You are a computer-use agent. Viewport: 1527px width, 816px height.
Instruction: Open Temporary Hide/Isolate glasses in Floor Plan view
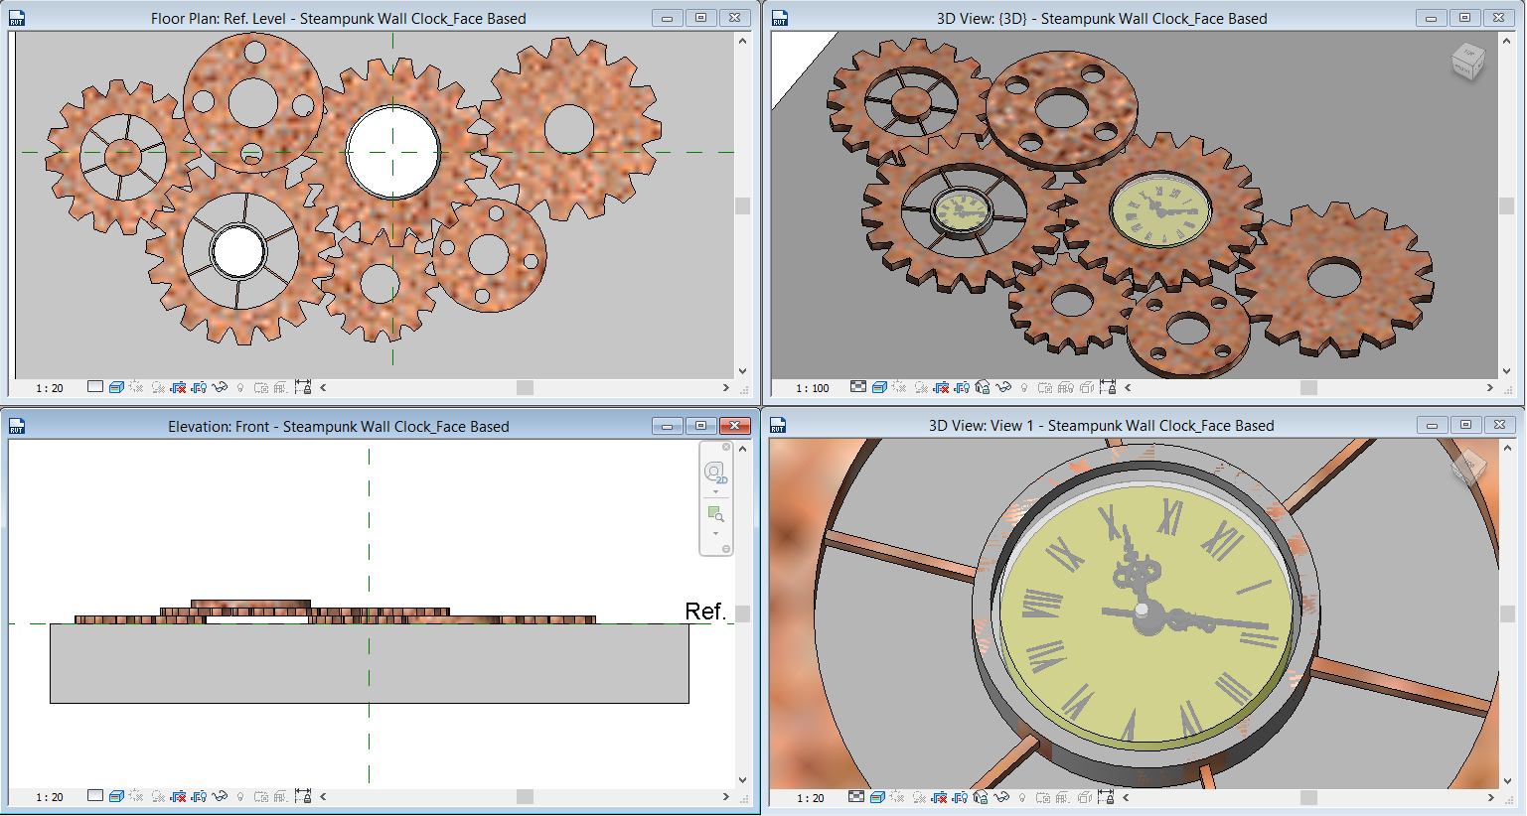(220, 388)
